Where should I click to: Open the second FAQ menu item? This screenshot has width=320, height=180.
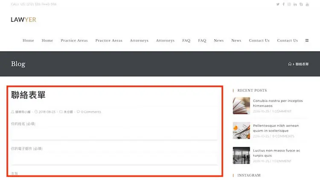point(202,40)
